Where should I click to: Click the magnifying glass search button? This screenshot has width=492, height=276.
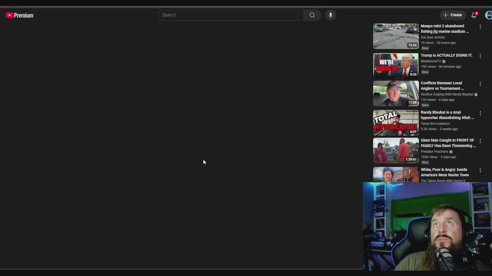click(x=312, y=15)
